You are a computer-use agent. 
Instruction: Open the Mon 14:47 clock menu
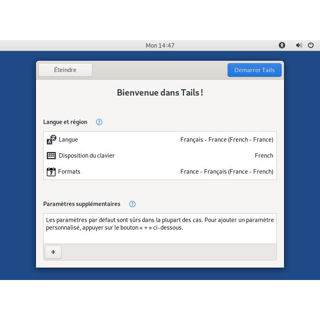point(160,45)
